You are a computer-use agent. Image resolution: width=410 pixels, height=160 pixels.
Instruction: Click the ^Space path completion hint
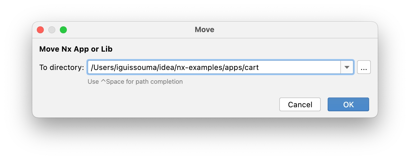pyautogui.click(x=135, y=81)
